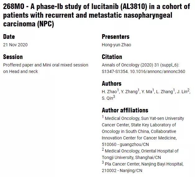The image size is (195, 177).
Task: Click the Citation heading
Action: pos(112,57)
